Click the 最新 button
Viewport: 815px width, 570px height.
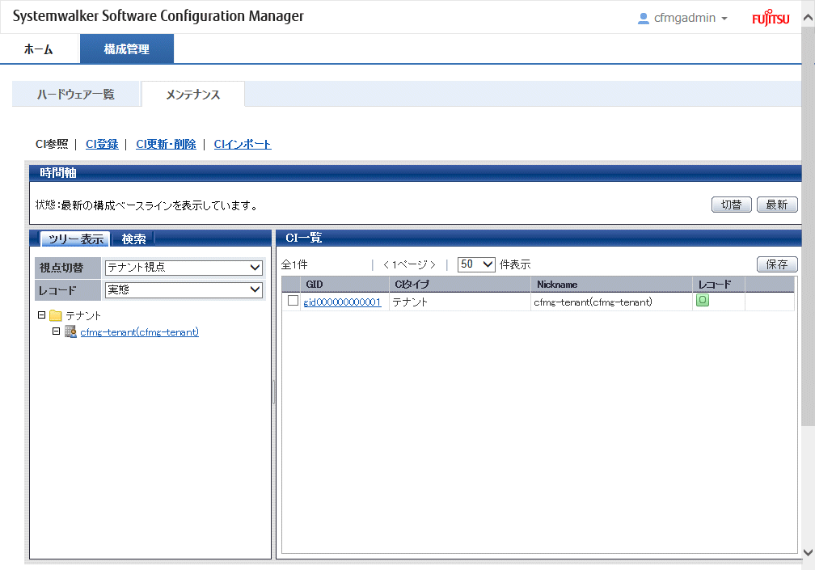pos(776,205)
